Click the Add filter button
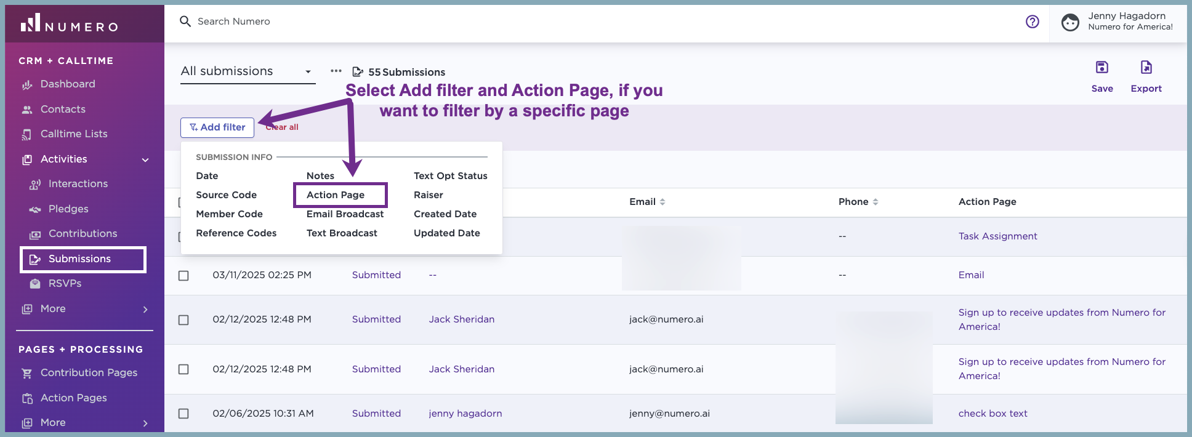 [x=217, y=127]
